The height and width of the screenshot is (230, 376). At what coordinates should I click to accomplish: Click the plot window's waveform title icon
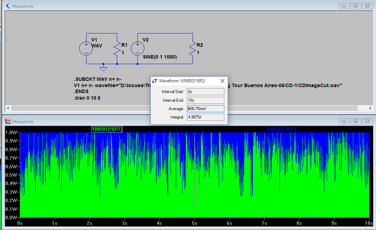(x=8, y=121)
